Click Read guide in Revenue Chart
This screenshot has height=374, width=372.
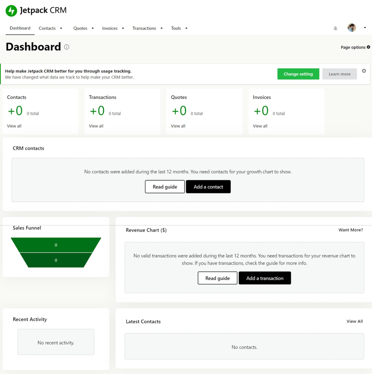pyautogui.click(x=217, y=278)
